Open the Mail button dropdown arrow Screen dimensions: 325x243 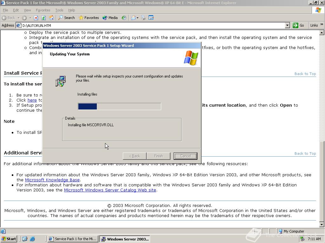click(x=138, y=18)
